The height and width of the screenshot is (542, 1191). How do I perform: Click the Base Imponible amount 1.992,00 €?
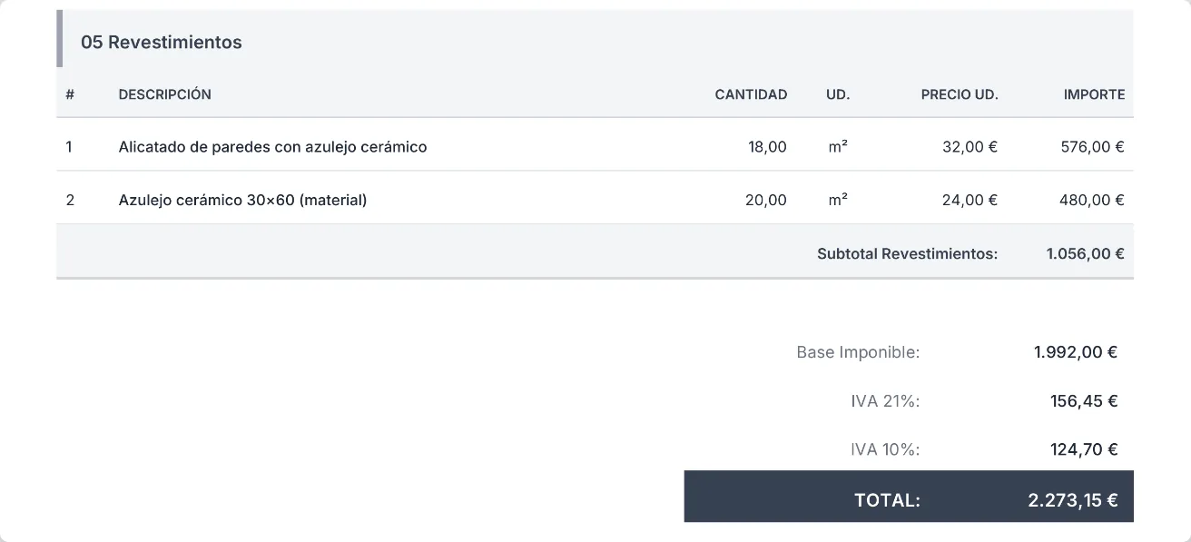[1075, 352]
